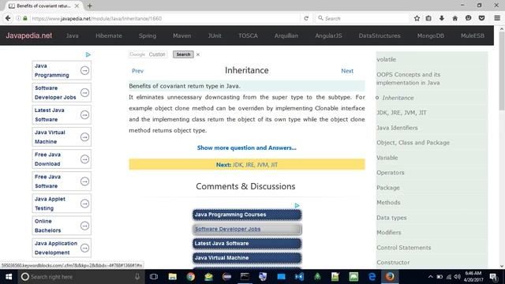
Task: Open Visual Studio Code from taskbar
Action: (299, 277)
